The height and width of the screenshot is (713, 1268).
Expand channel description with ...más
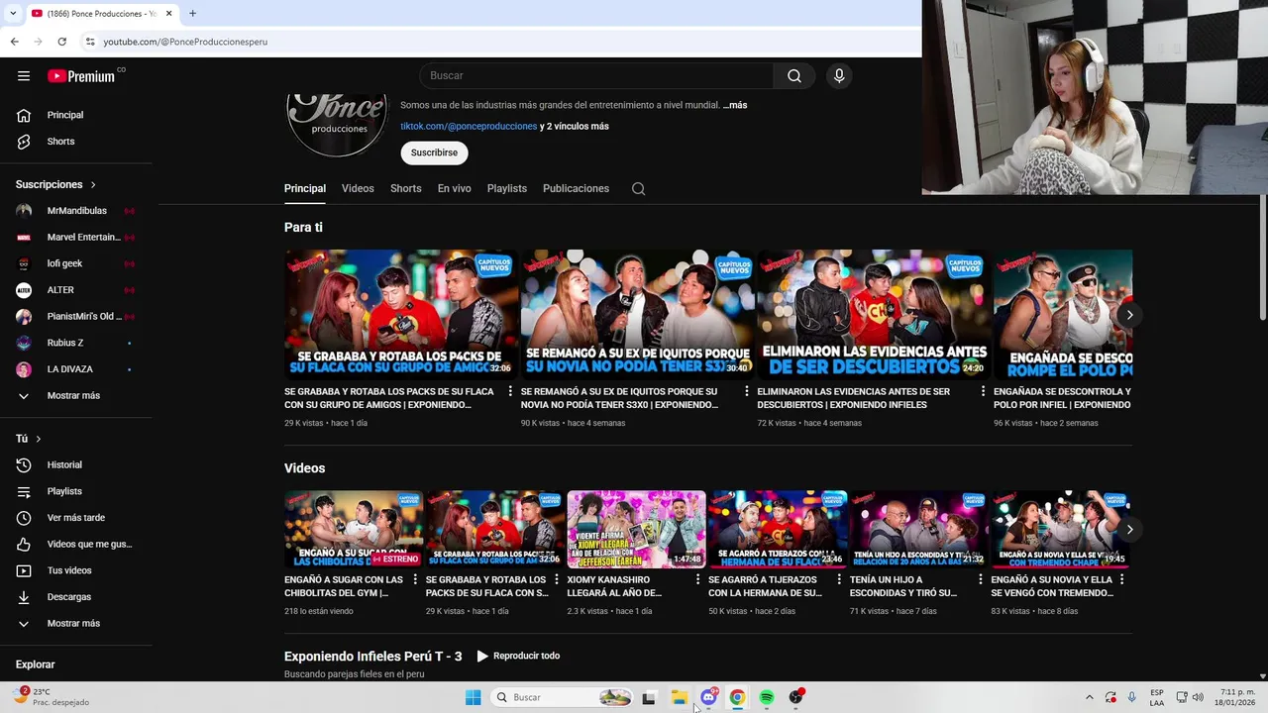tap(735, 105)
